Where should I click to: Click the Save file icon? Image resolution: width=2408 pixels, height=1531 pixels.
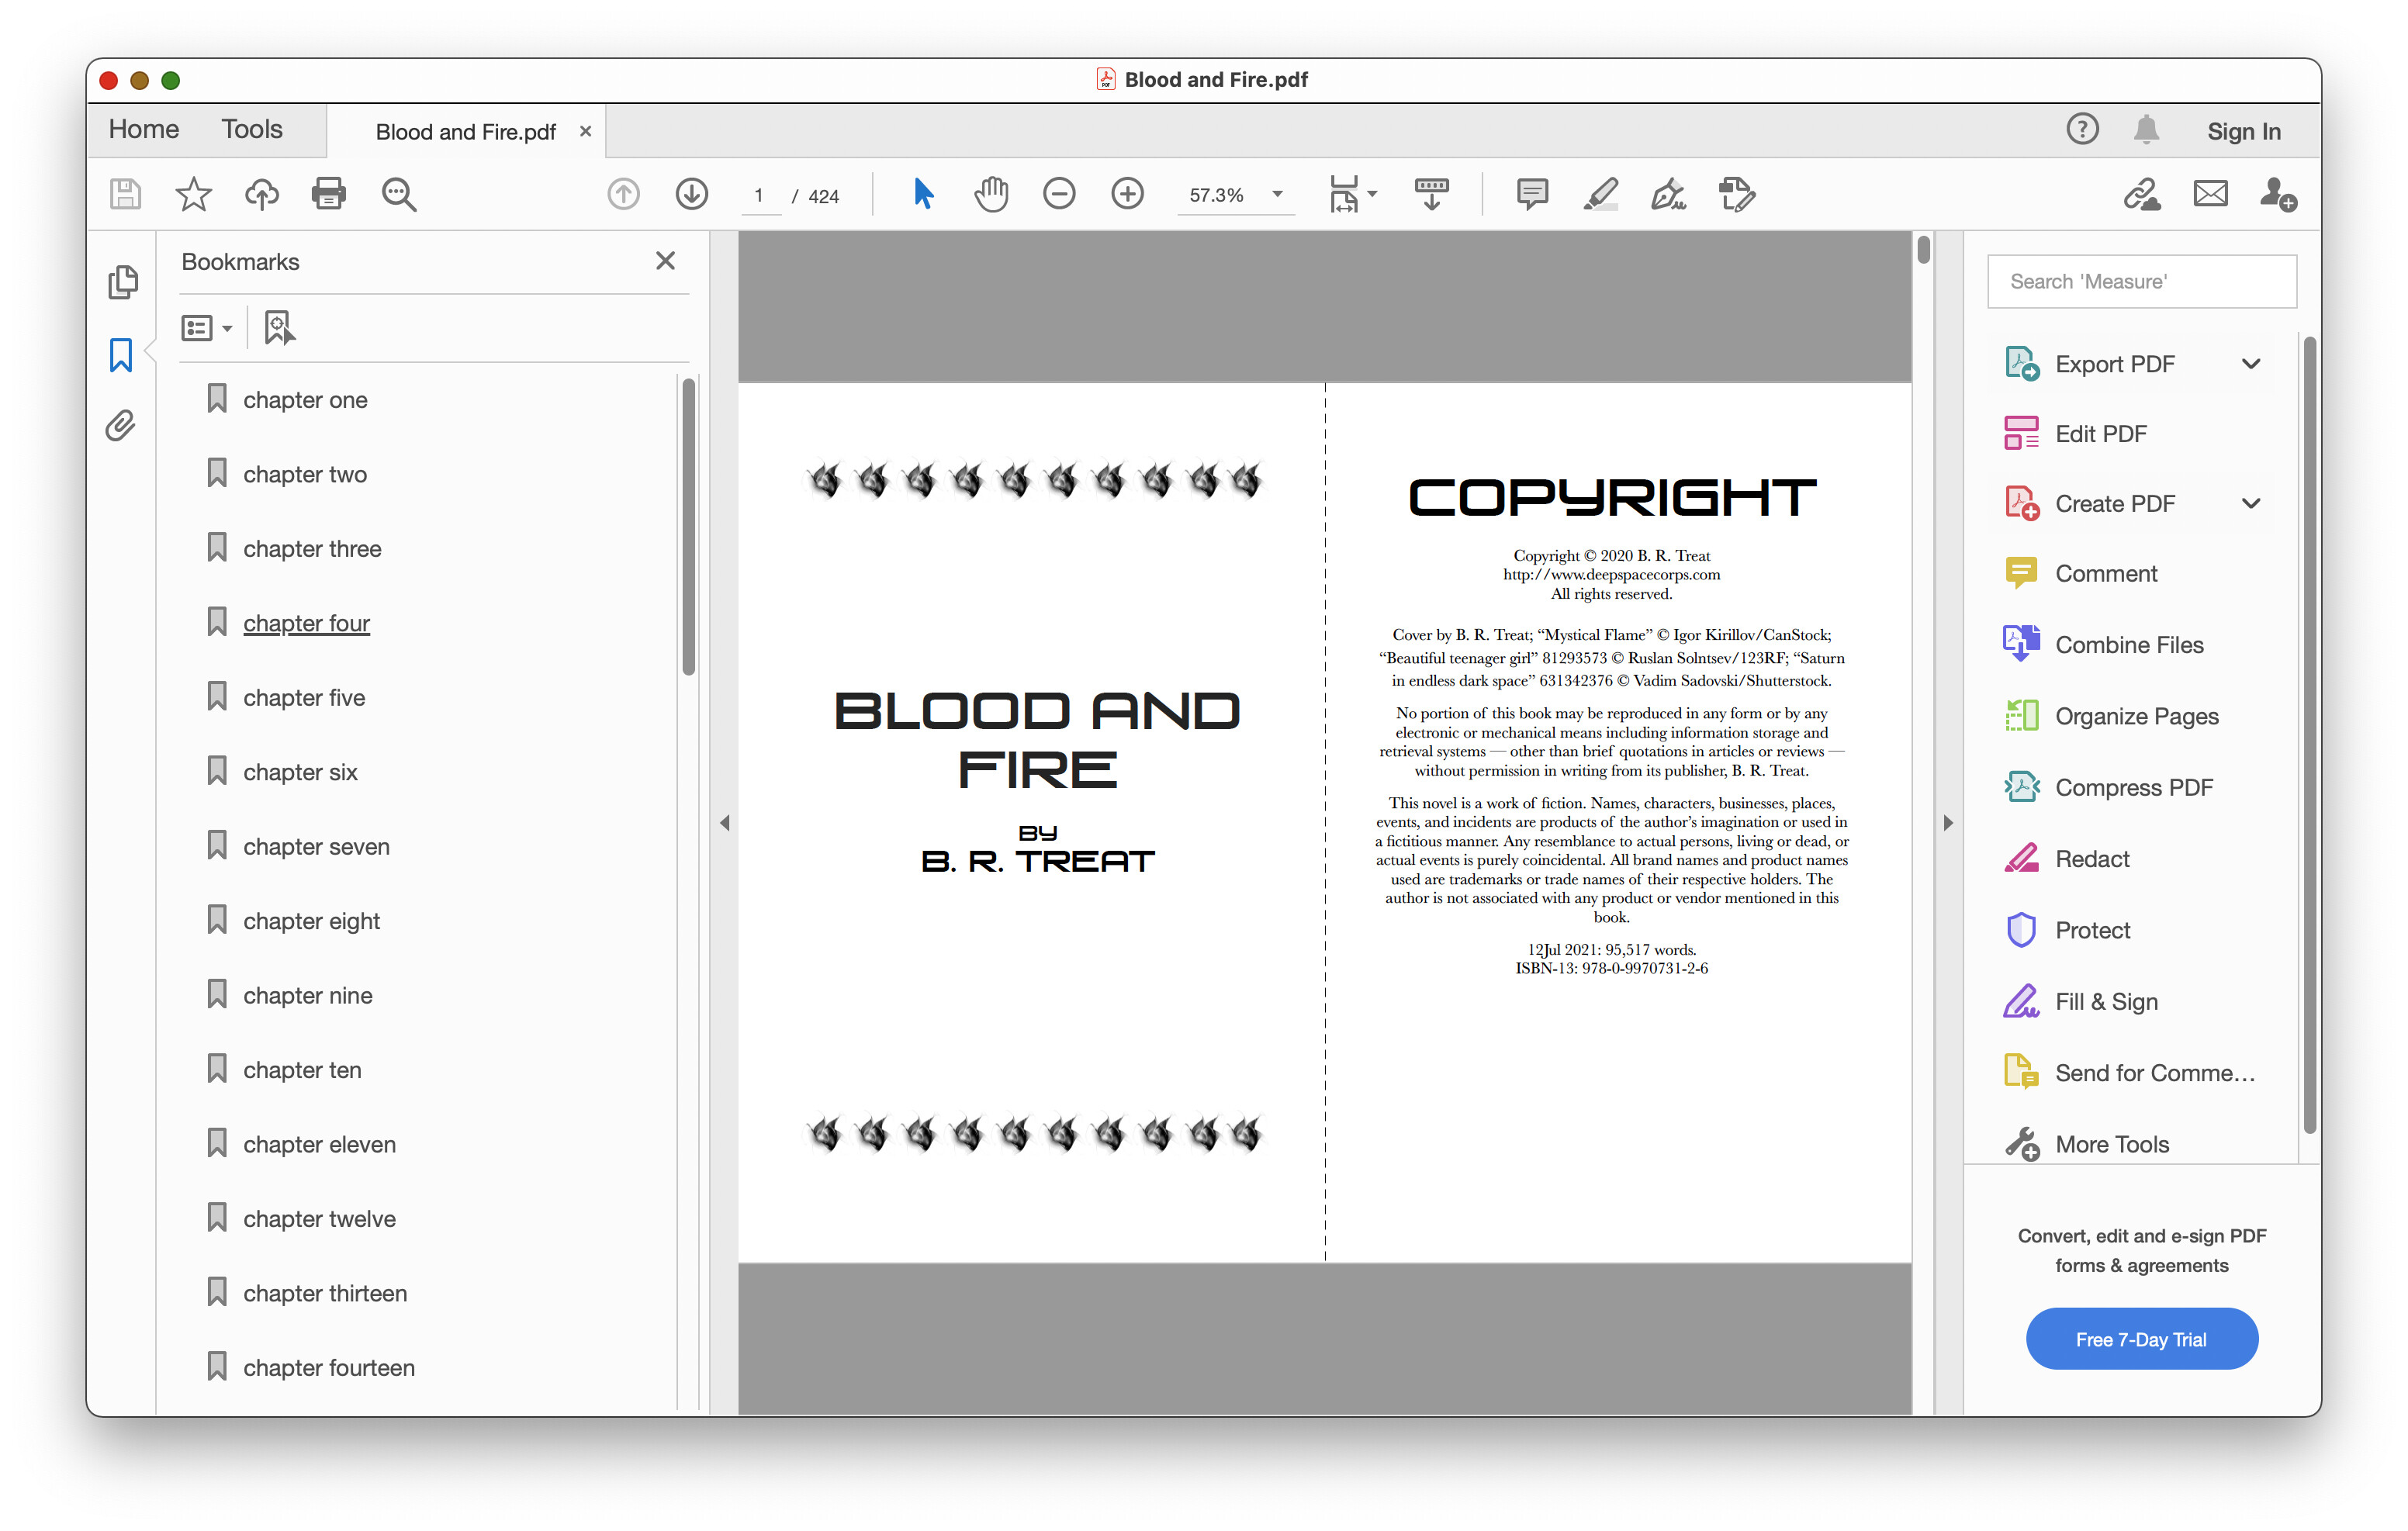point(125,194)
